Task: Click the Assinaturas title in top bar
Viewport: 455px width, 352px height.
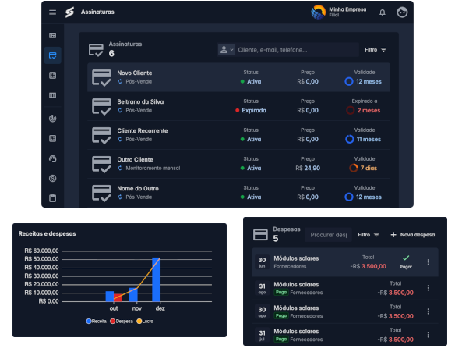Action: (x=97, y=12)
